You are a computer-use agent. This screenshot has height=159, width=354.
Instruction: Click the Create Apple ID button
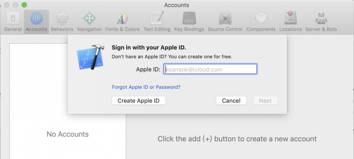click(139, 101)
